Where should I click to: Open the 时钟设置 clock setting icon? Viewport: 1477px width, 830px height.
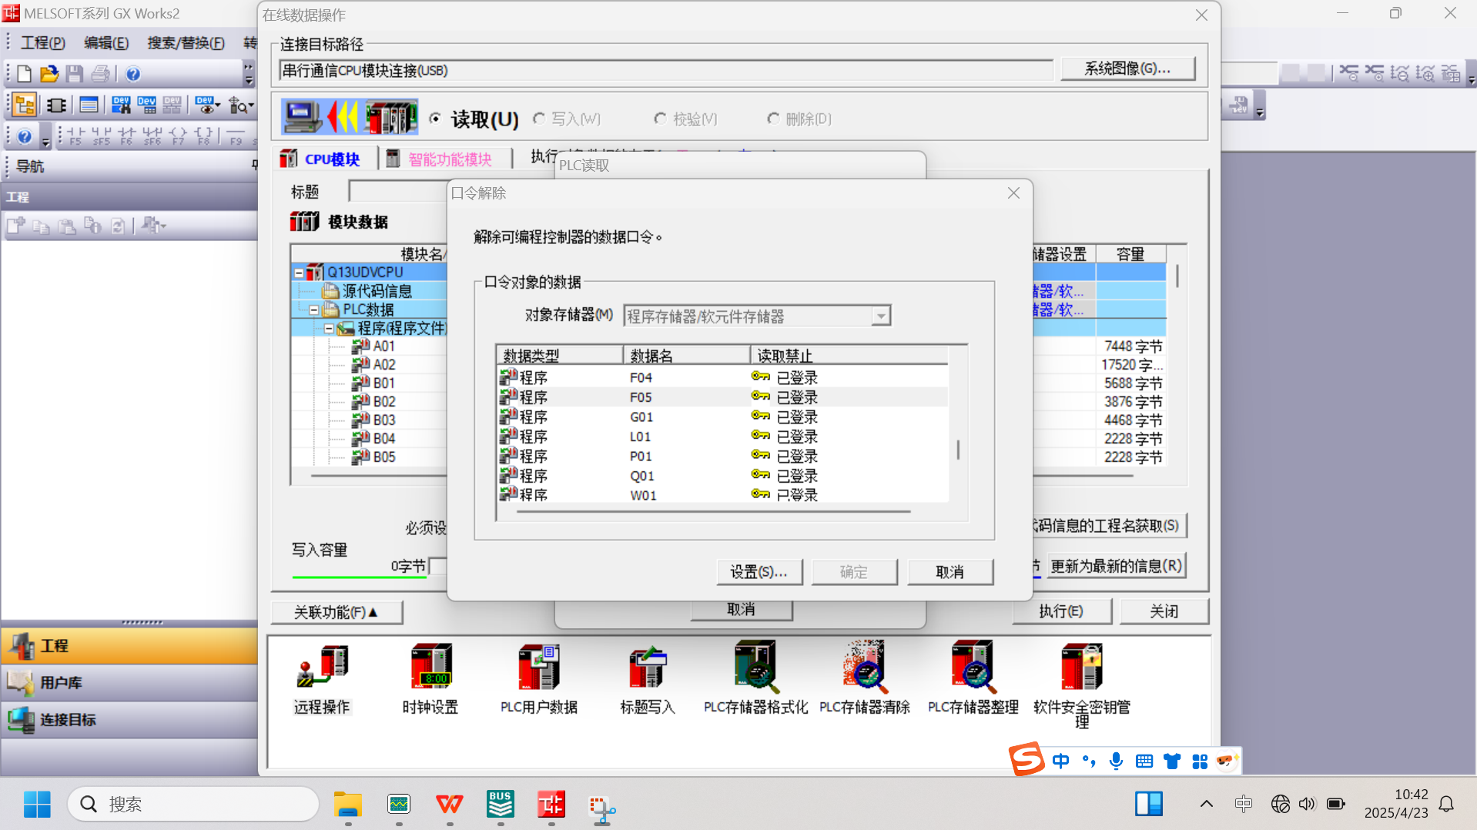click(x=430, y=668)
